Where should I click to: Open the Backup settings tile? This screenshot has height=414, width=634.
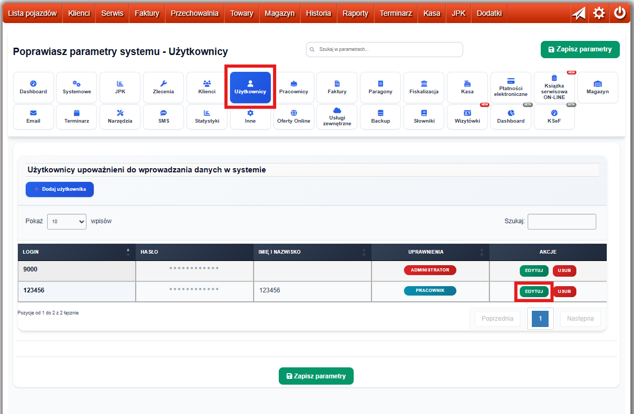tap(380, 116)
